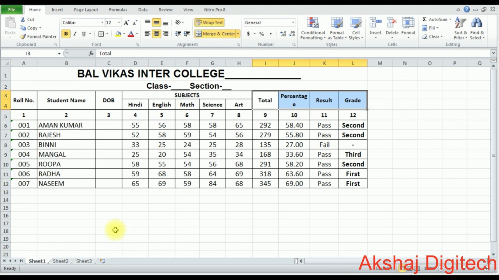This screenshot has width=499, height=280.
Task: Open Find & Select binoculars menu
Action: 477,28
